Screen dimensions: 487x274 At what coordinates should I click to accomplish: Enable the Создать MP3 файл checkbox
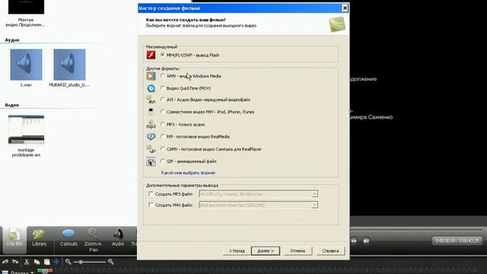click(151, 194)
